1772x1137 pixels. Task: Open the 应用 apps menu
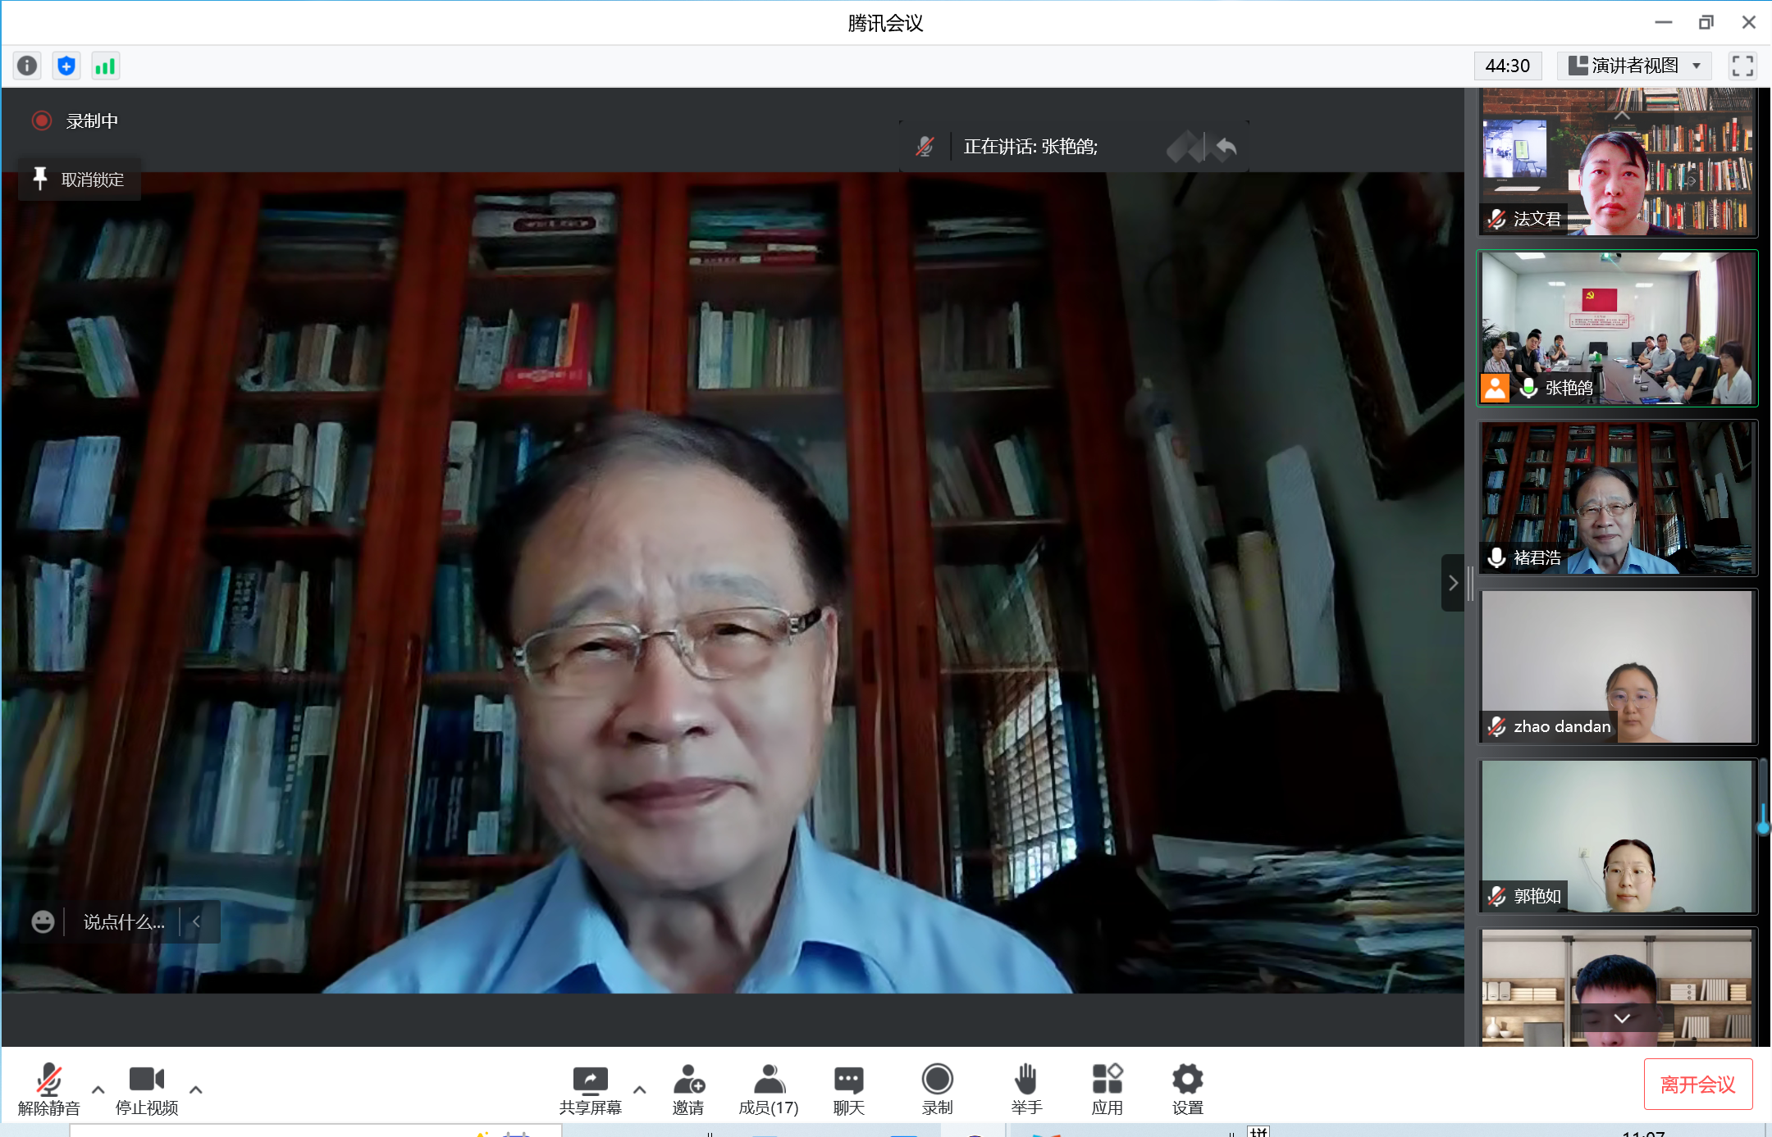point(1107,1089)
